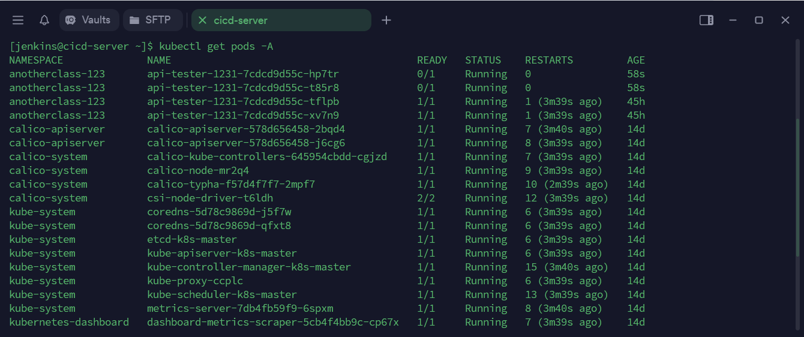Select pod name metrics-server-7db4fb59f9-6spxm
The image size is (804, 337).
240,308
